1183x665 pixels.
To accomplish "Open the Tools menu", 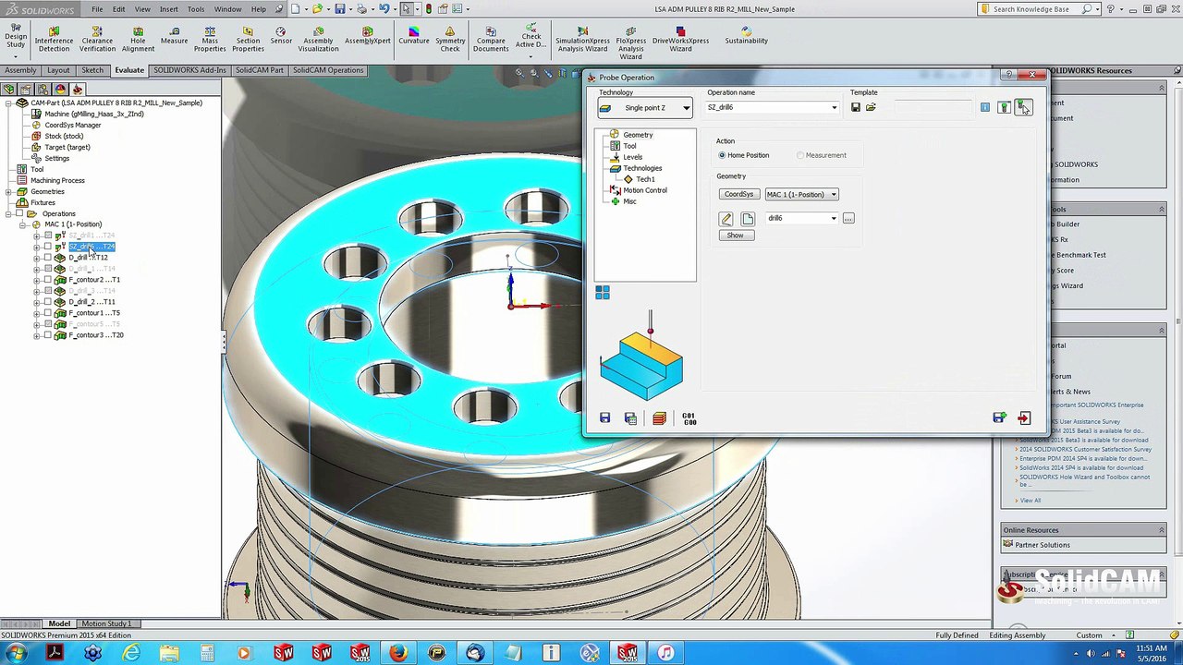I will point(196,9).
